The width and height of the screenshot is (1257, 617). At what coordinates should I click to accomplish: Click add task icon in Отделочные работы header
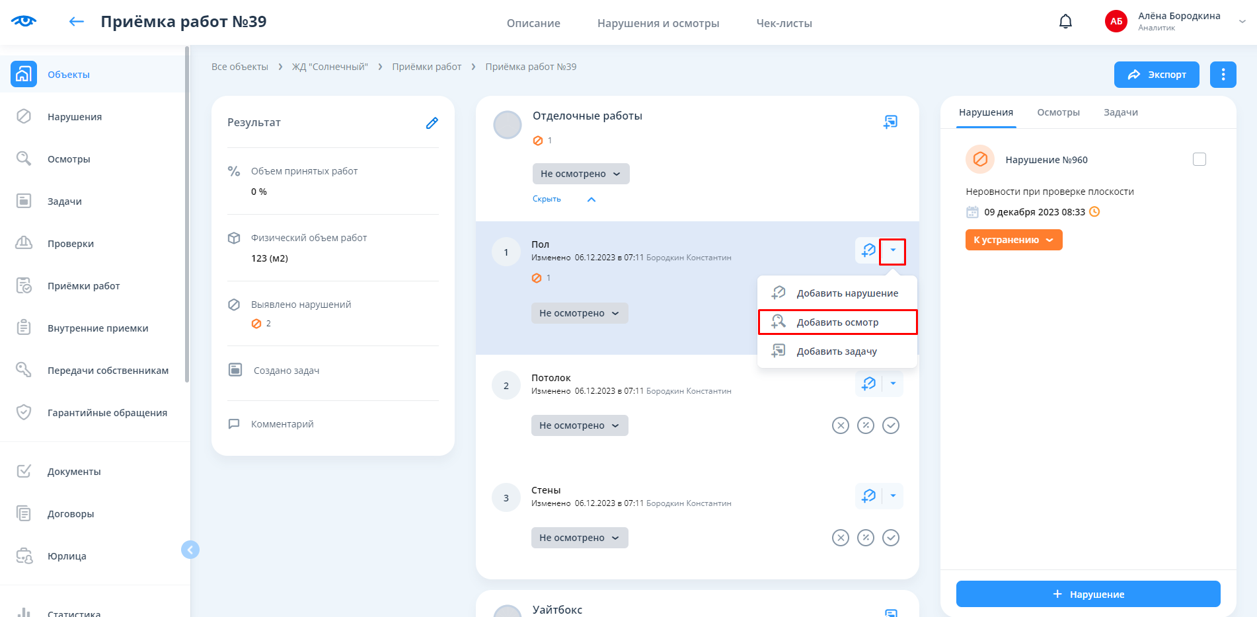coord(890,122)
